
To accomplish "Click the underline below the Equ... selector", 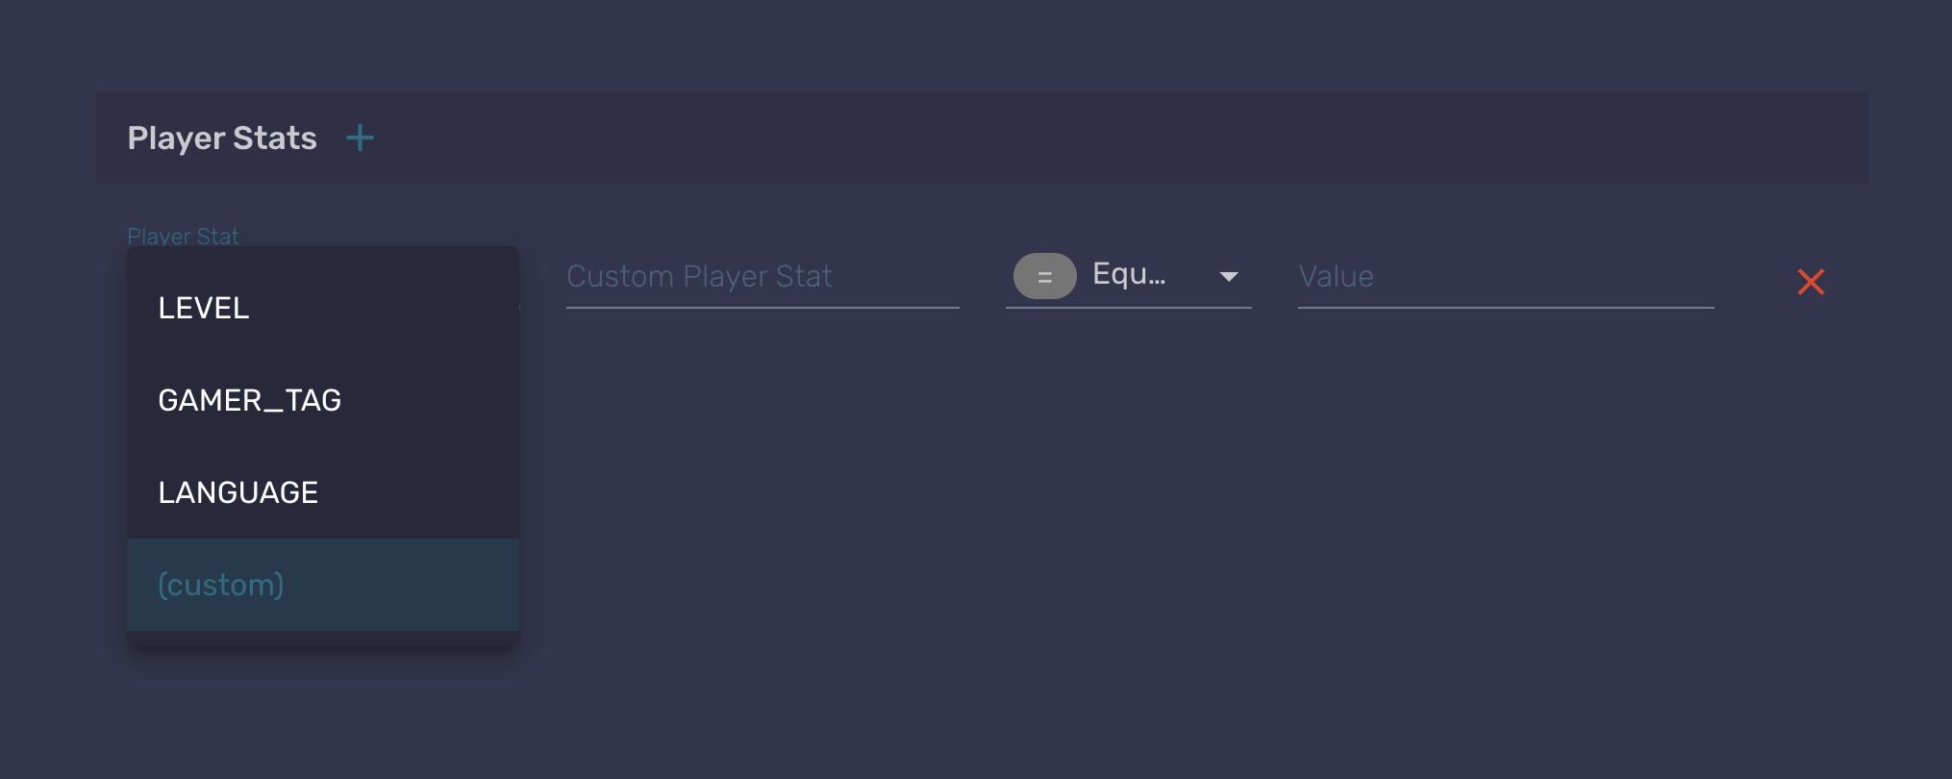I will pos(1128,307).
